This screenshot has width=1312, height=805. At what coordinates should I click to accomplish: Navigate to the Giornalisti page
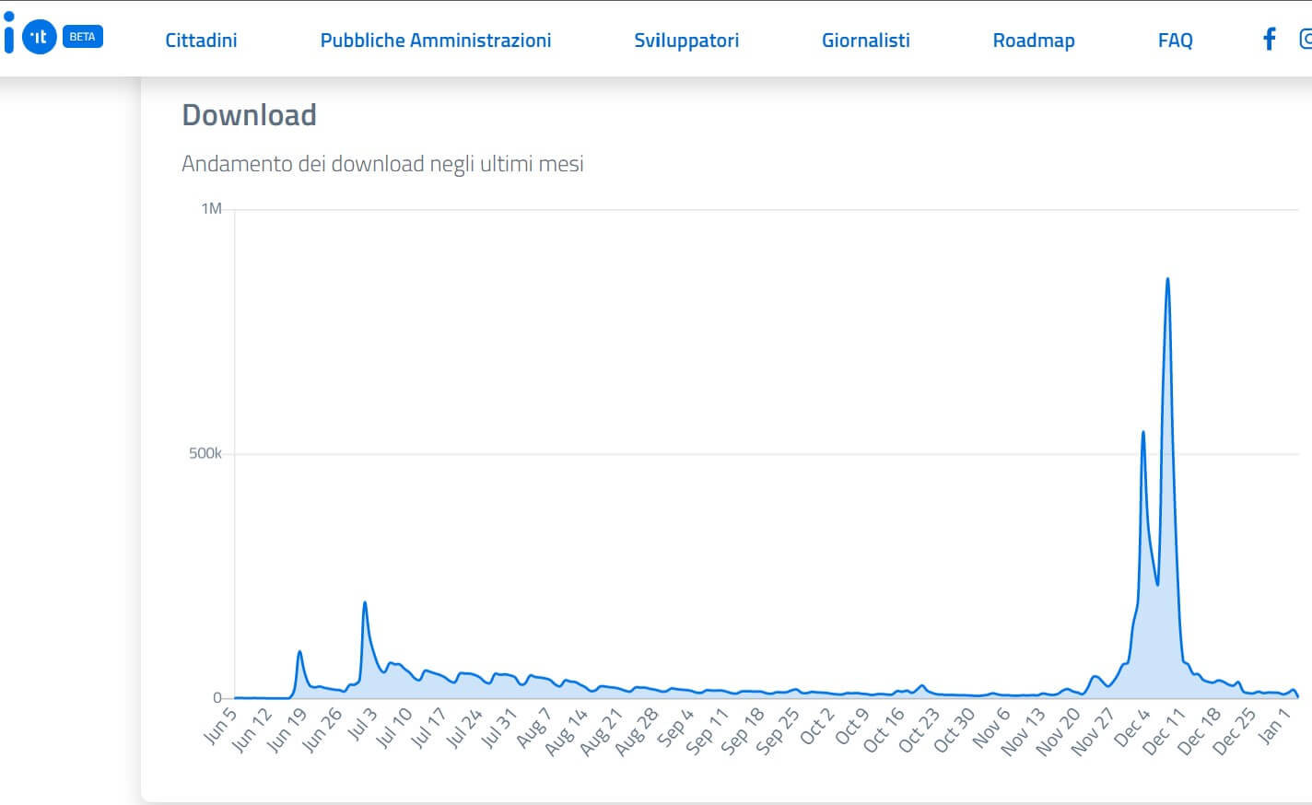tap(865, 41)
